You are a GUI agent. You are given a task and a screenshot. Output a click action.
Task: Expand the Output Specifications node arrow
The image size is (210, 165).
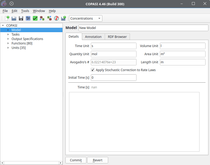8,39
